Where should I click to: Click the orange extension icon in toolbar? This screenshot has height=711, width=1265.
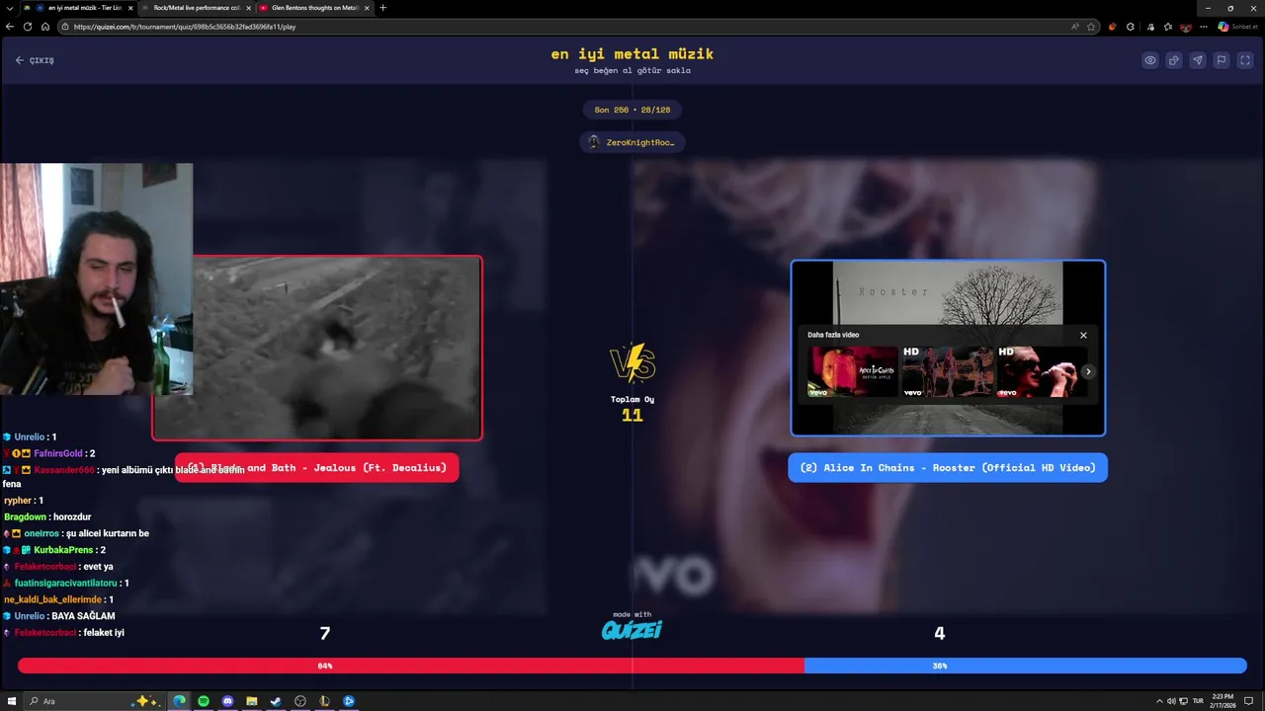click(x=1113, y=27)
